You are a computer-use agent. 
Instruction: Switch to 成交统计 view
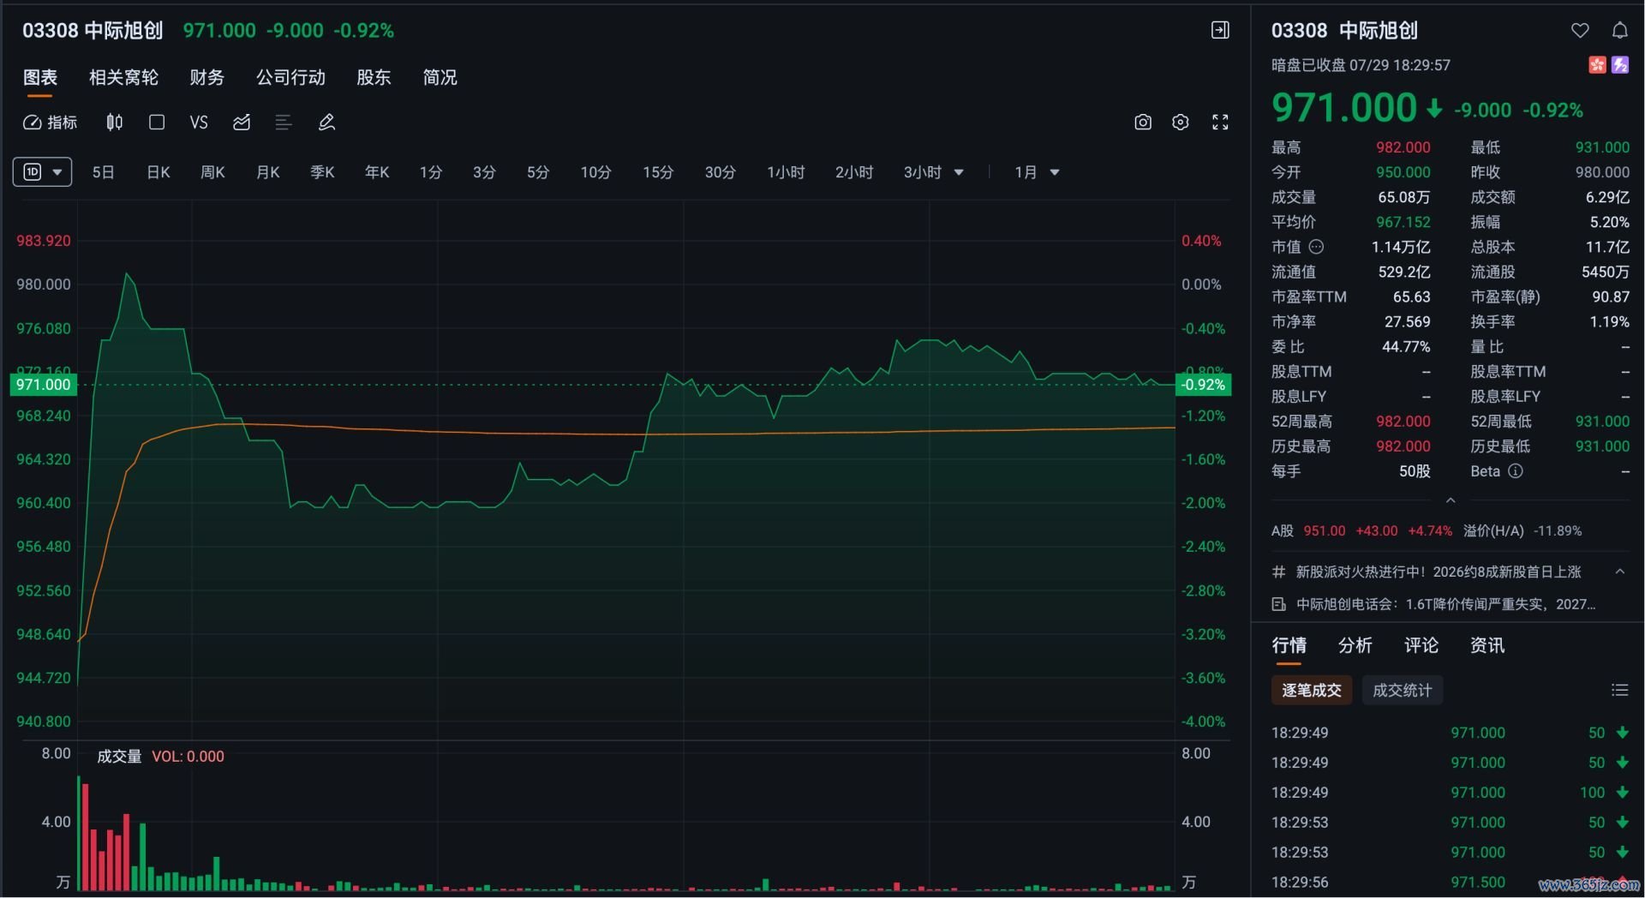[x=1402, y=690]
